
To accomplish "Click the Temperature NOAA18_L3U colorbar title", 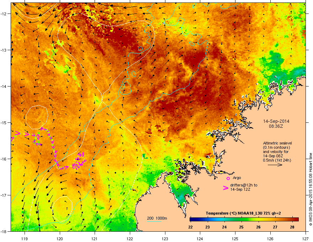I will [x=243, y=213].
